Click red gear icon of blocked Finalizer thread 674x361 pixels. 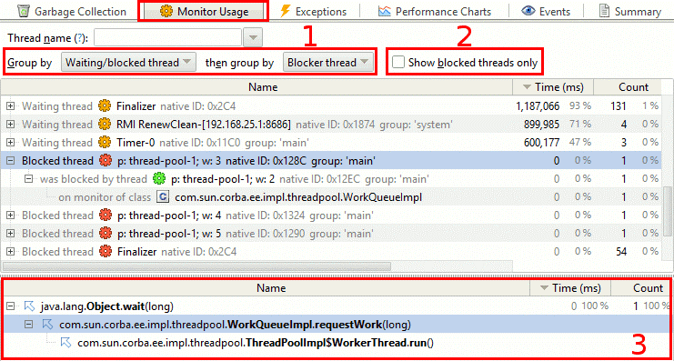click(x=106, y=251)
